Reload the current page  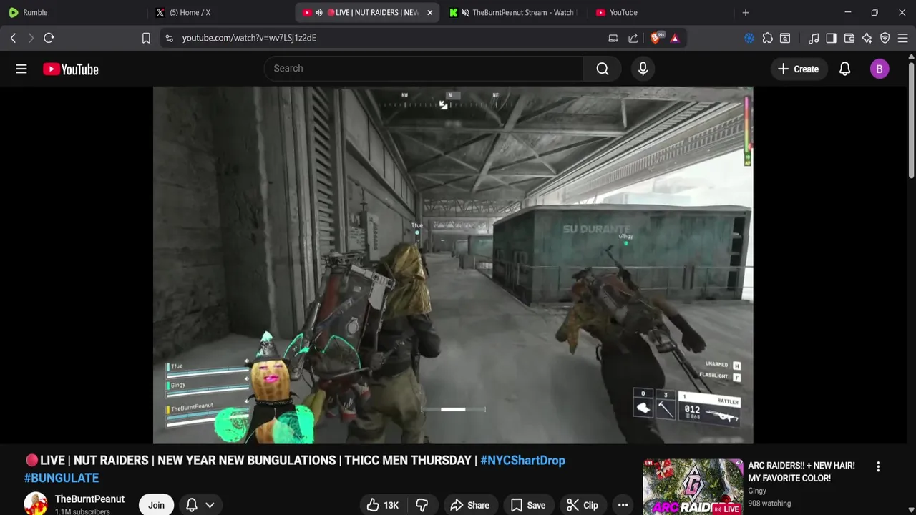pos(49,38)
